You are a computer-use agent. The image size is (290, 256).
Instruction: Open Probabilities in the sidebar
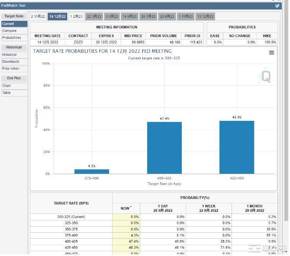(11, 38)
